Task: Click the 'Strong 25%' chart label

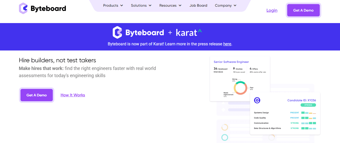Action: point(234,80)
